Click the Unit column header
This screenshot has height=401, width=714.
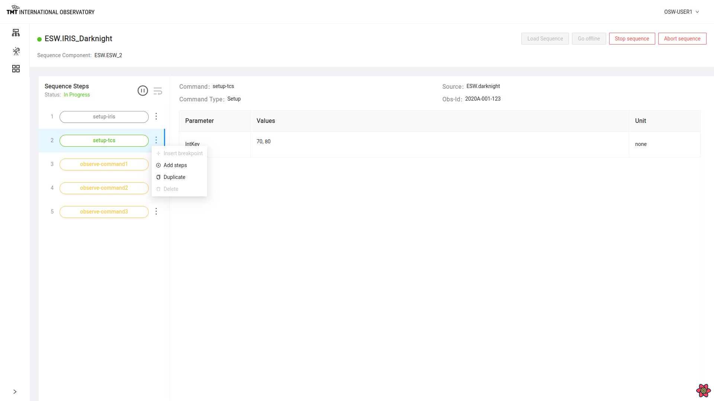[x=665, y=121]
